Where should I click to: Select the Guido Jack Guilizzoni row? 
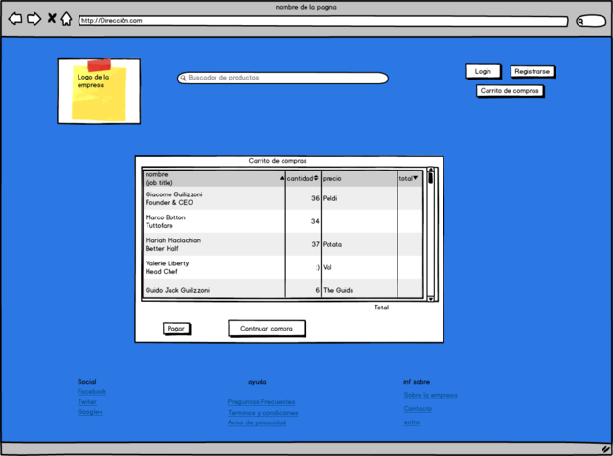tap(284, 288)
